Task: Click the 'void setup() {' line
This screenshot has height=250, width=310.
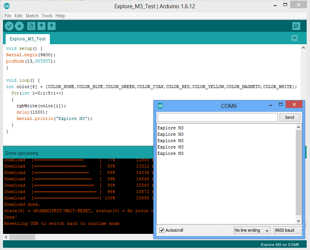Action: pos(24,48)
